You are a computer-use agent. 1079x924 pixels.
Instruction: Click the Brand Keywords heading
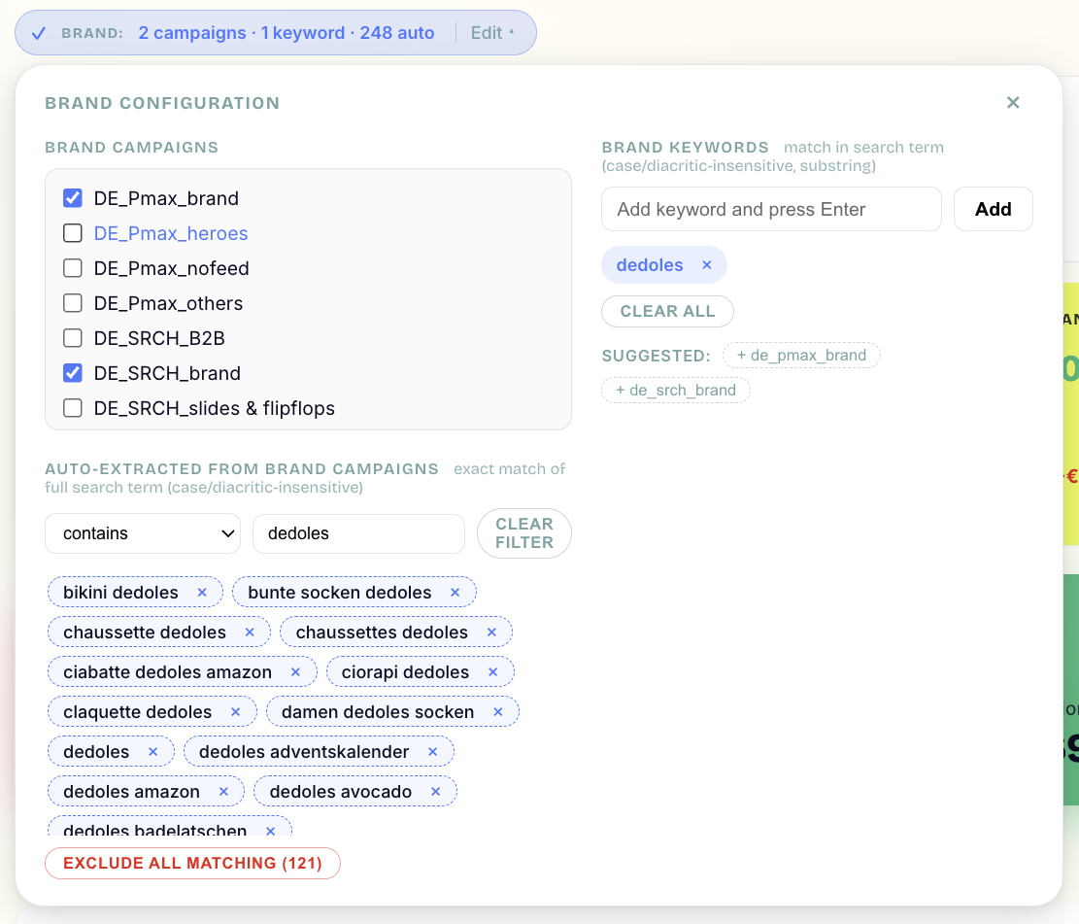pos(685,148)
